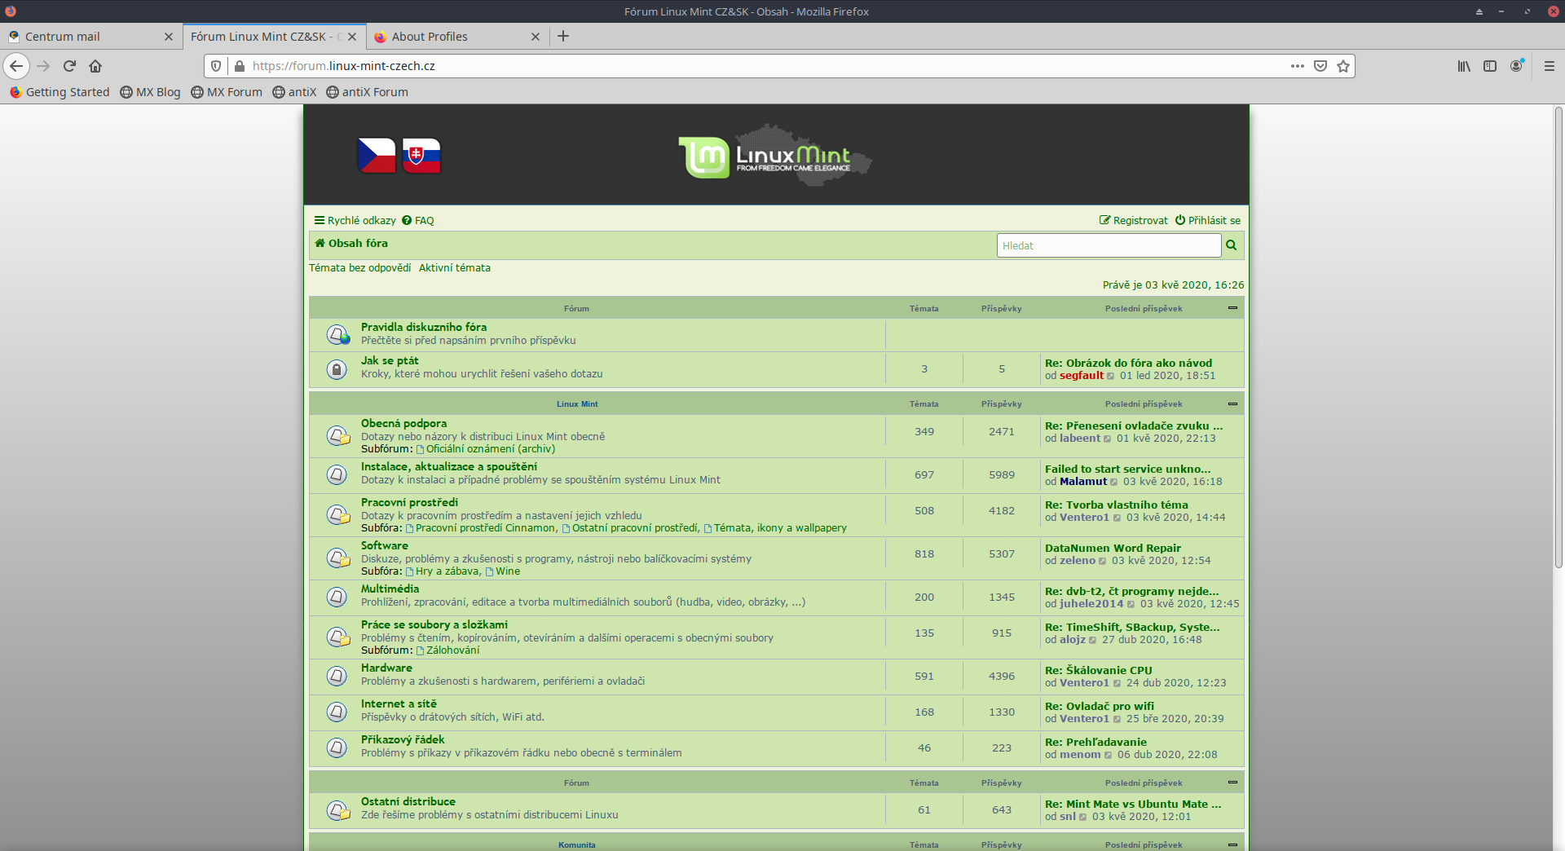Open page actions three-dot menu
Image resolution: width=1565 pixels, height=851 pixels.
(x=1297, y=66)
